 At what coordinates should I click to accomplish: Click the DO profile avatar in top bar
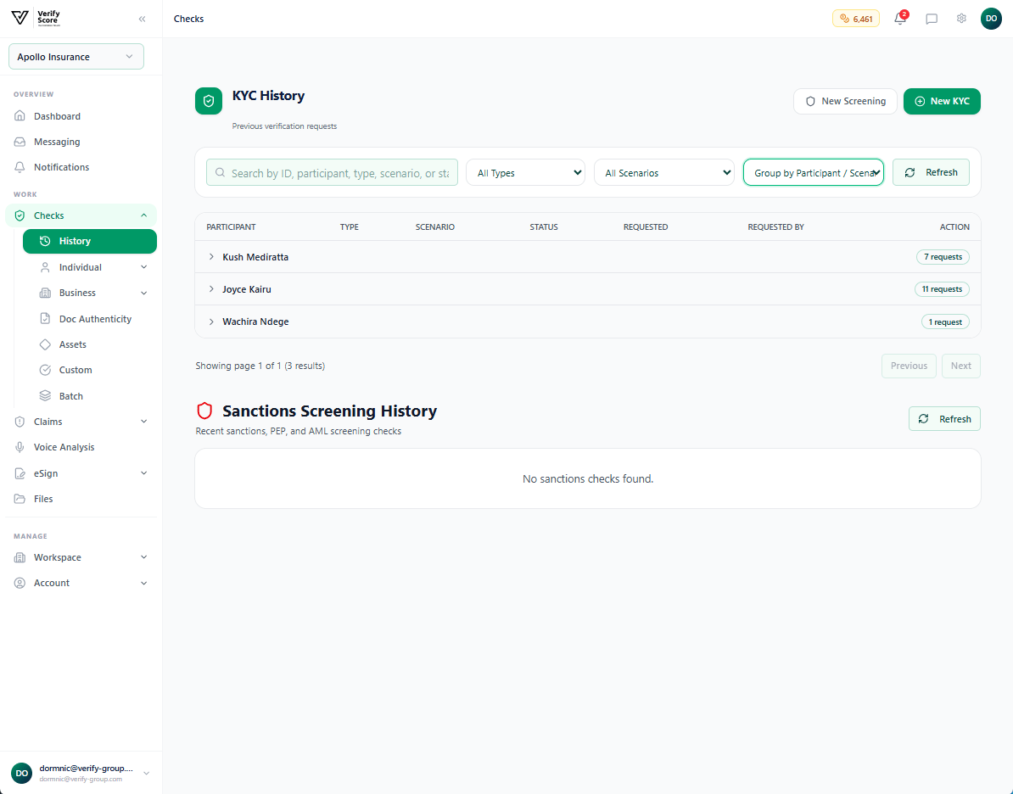991,19
